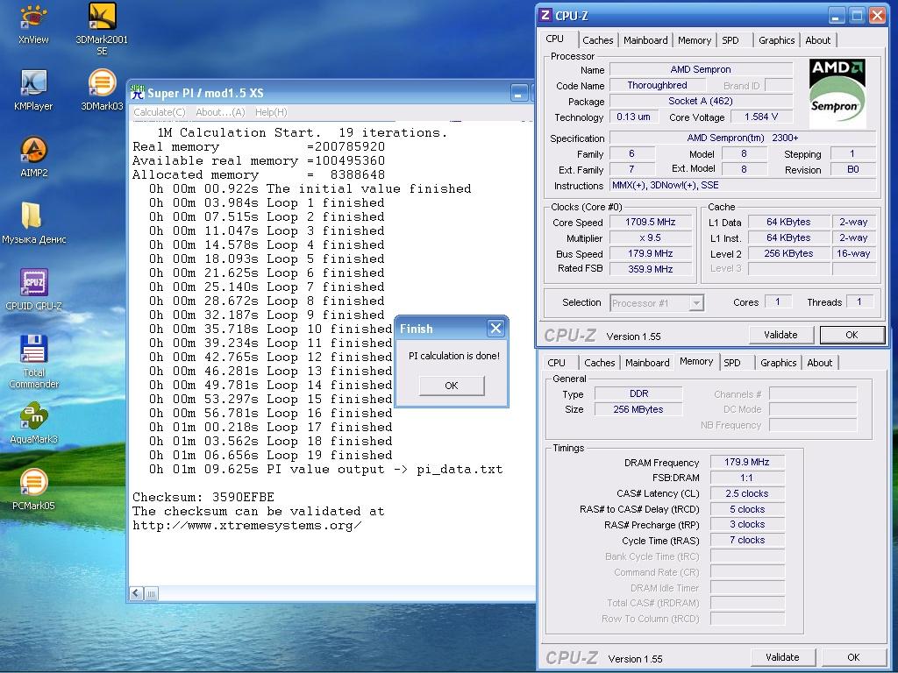This screenshot has height=673, width=898.
Task: Open the Total Commander desktop icon
Action: 33,362
